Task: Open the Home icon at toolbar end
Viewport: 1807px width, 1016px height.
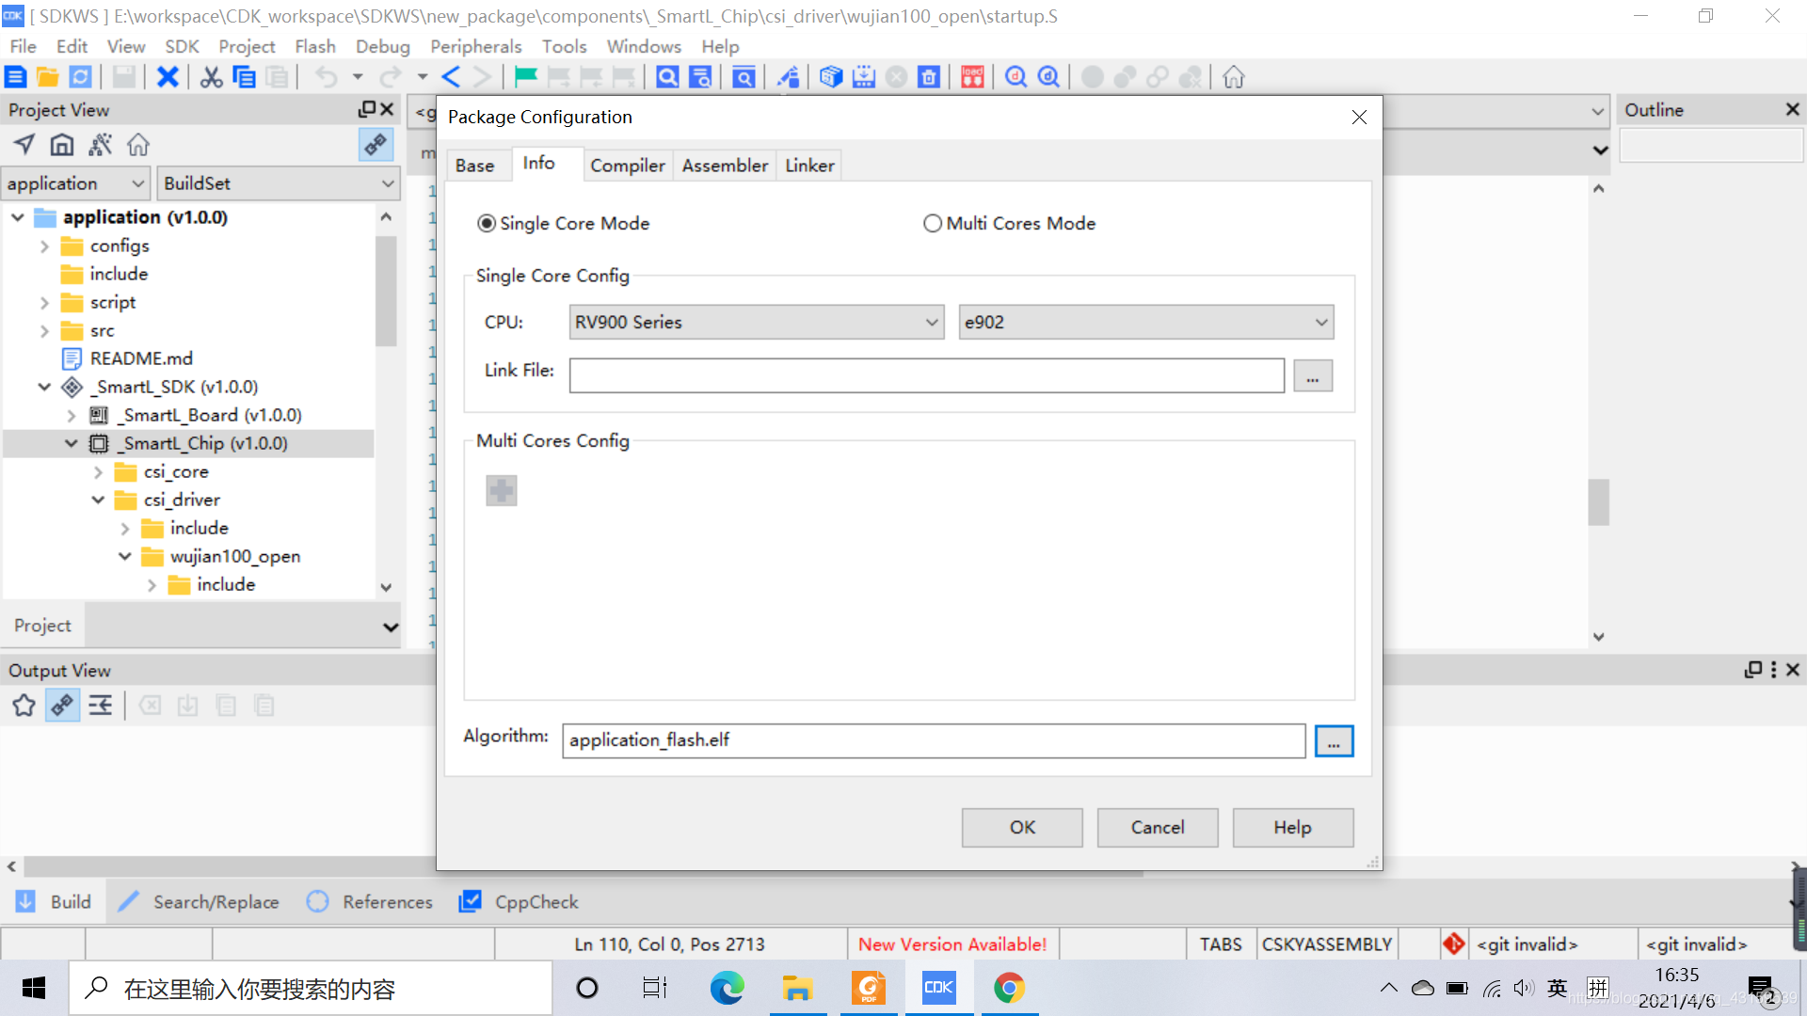Action: point(1233,77)
